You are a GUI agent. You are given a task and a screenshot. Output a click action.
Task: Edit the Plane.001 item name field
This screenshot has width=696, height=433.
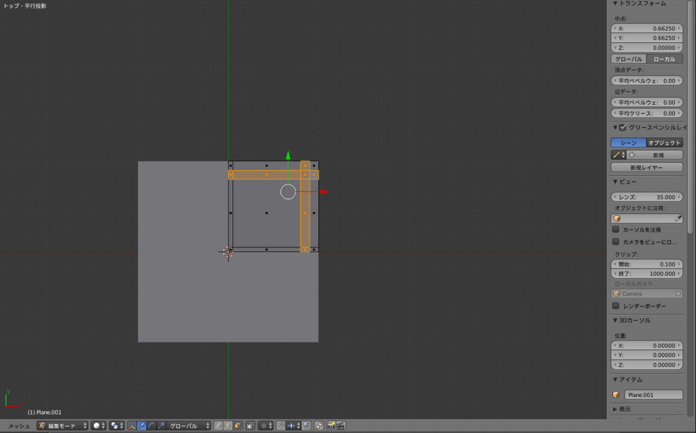coord(653,395)
